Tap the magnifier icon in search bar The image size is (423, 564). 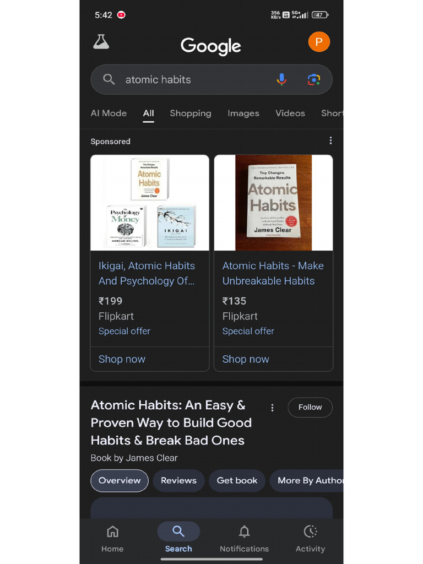[x=109, y=79]
